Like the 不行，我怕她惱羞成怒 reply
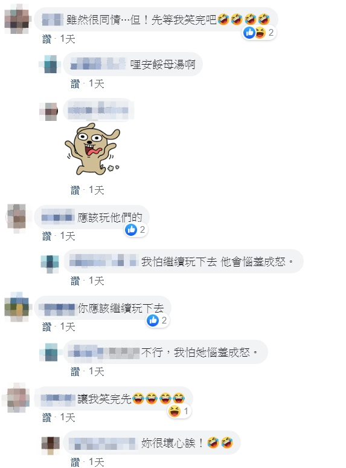346x468 pixels. 75,372
